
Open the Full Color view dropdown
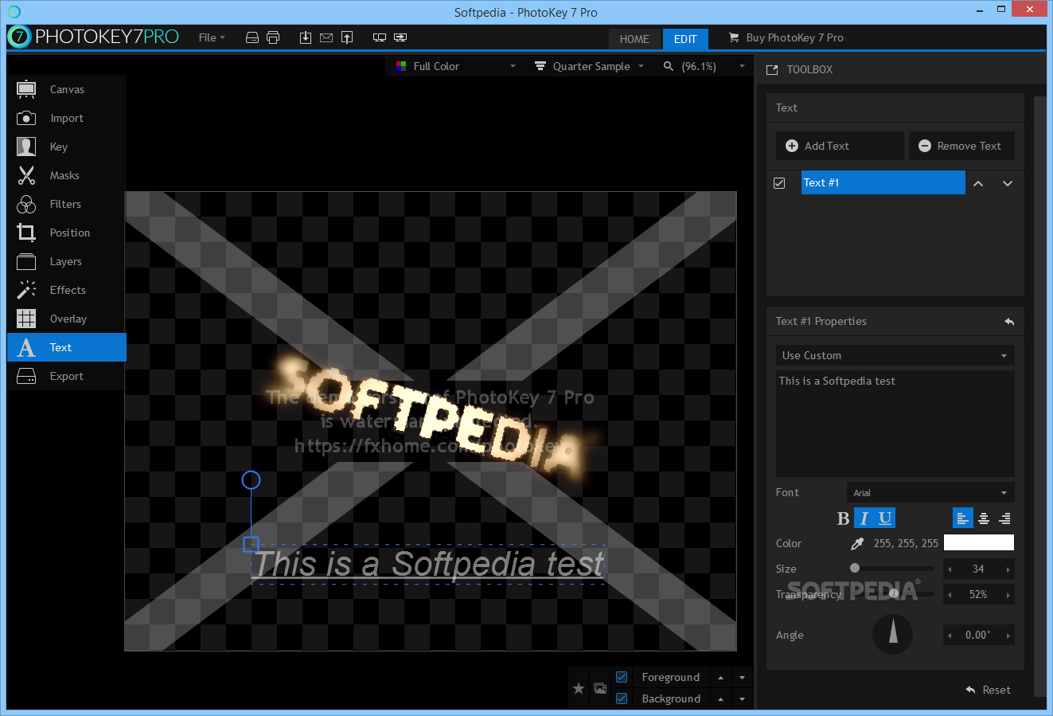[456, 66]
